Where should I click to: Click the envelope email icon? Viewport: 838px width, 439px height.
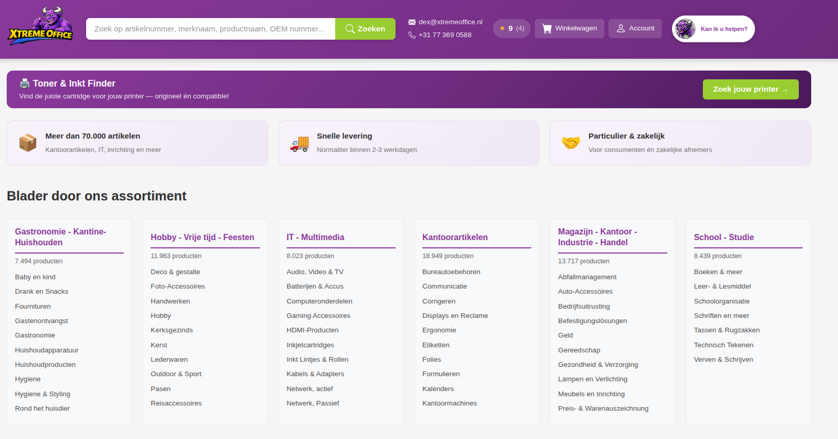pyautogui.click(x=412, y=22)
